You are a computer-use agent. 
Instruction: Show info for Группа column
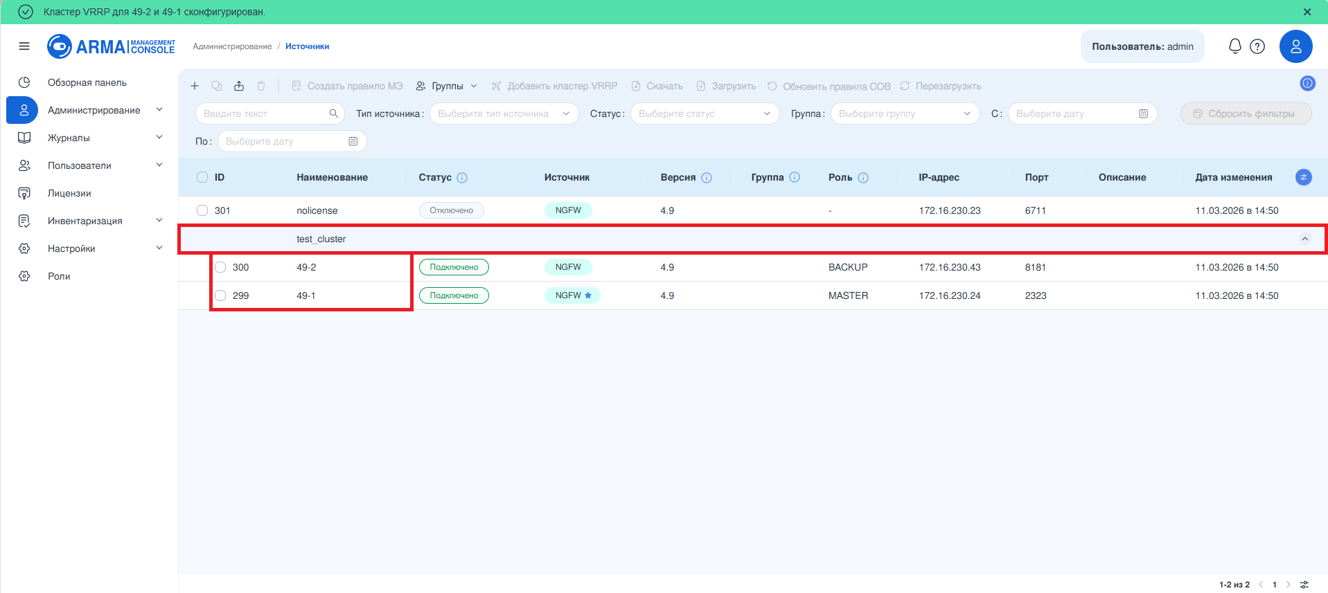pyautogui.click(x=795, y=177)
